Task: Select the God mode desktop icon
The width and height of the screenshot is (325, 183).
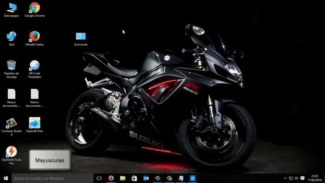Action: point(81,39)
